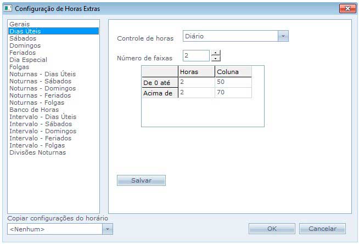Screen dimensions: 359x244
Task: Confirm with the OK button
Action: point(271,229)
